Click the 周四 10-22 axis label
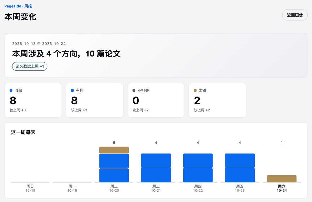 click(x=198, y=188)
